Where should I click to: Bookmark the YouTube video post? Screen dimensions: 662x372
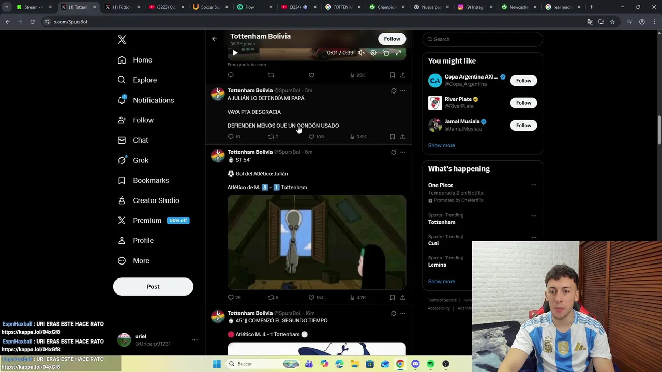(x=393, y=75)
